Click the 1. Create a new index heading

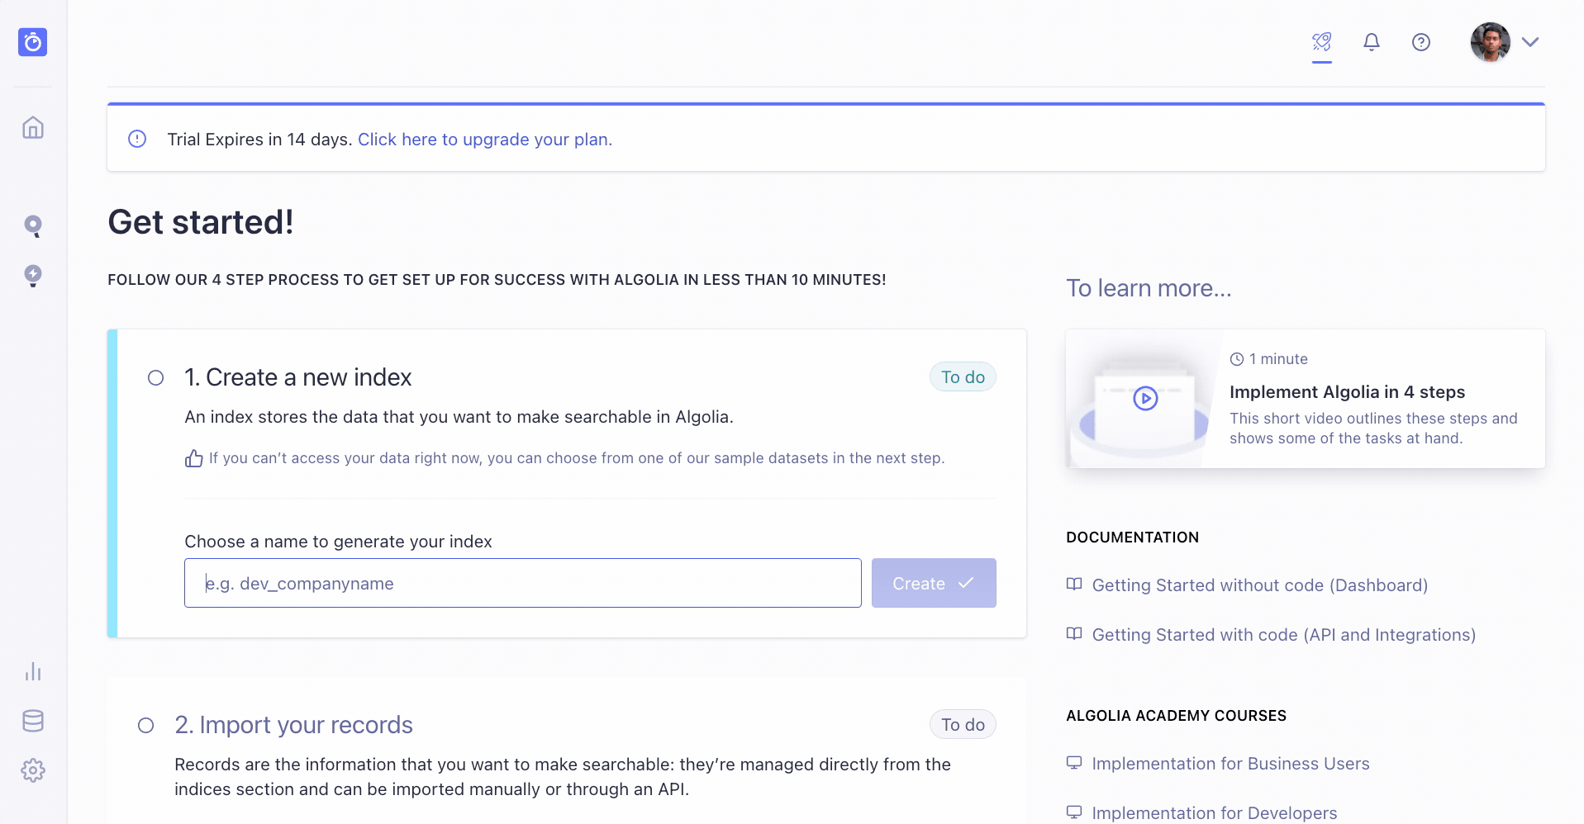tap(297, 377)
